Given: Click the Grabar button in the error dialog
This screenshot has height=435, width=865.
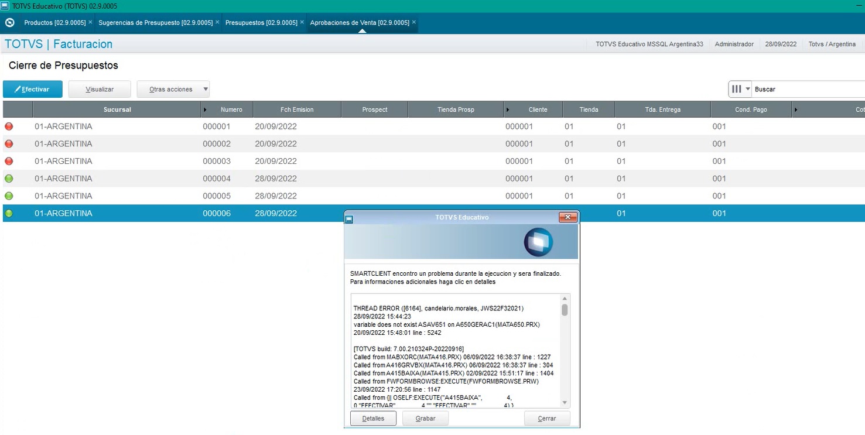Looking at the screenshot, I should 426,419.
